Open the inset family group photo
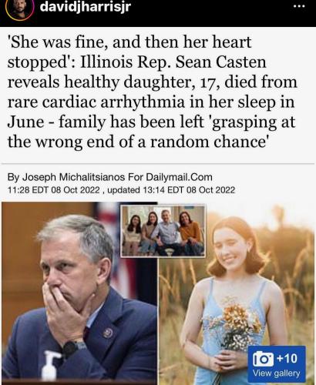Viewport: 316px width, 385px height. pyautogui.click(x=163, y=231)
